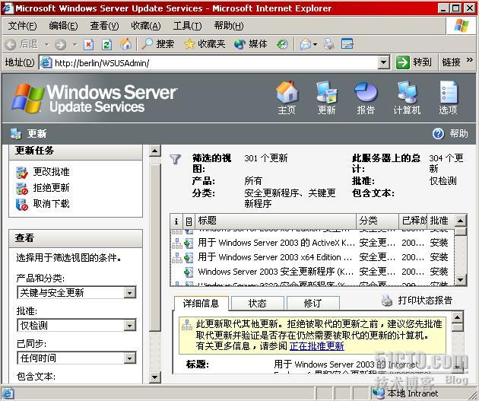Click the 拒绝更新 task link

tap(52, 188)
